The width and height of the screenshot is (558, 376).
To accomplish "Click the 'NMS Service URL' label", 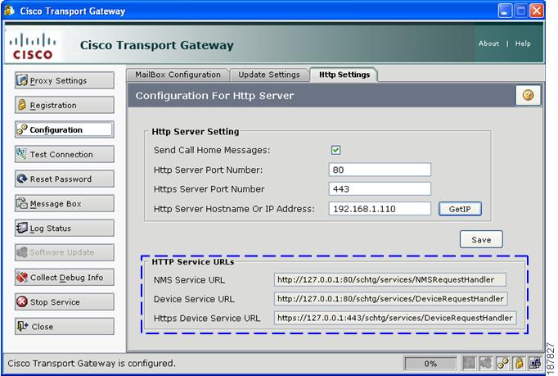I will [189, 280].
